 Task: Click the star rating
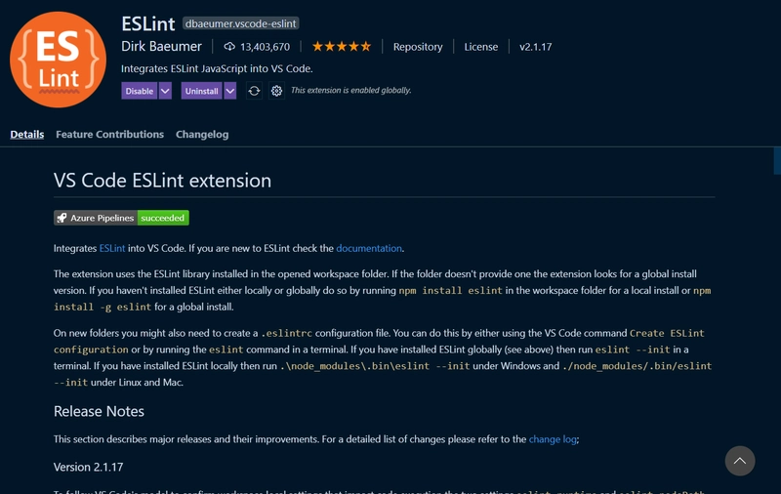[342, 46]
